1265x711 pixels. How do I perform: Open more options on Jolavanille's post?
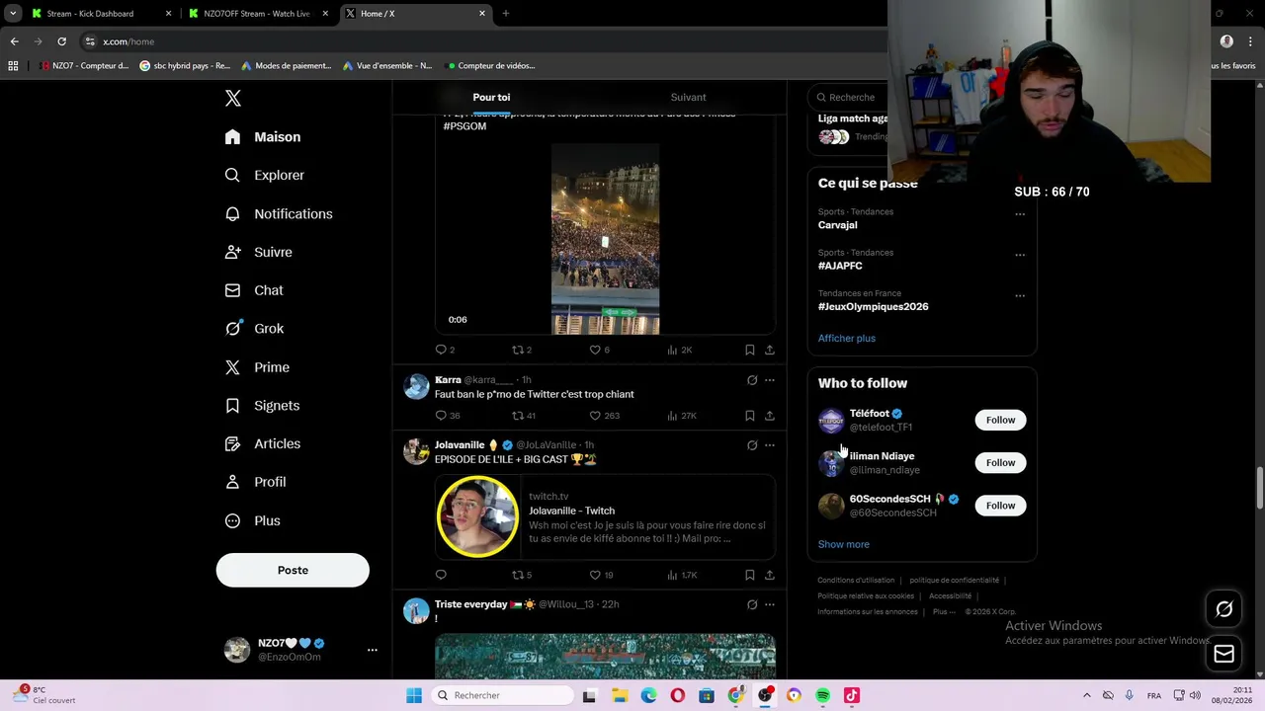coord(770,445)
